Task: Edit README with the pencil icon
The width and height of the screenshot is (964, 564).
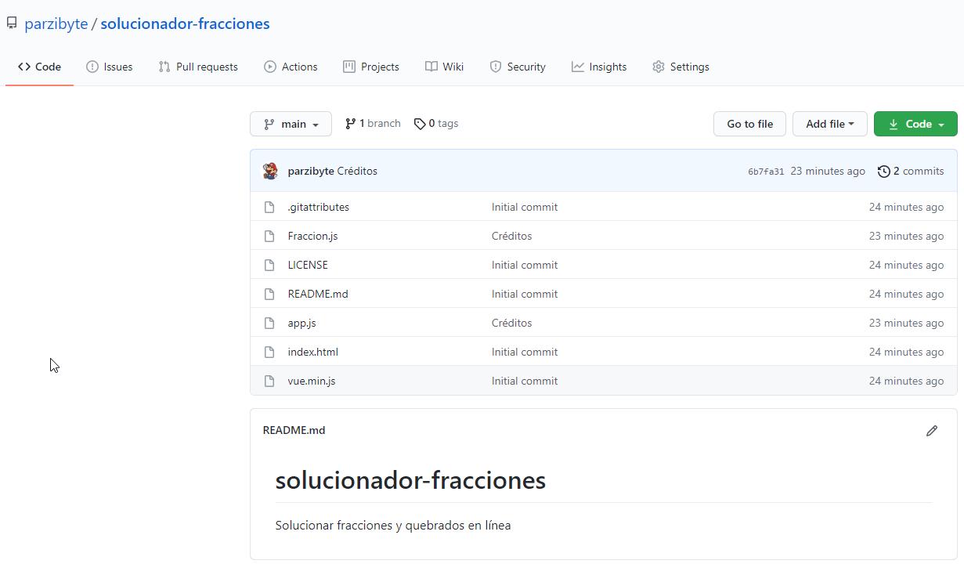Action: click(932, 431)
